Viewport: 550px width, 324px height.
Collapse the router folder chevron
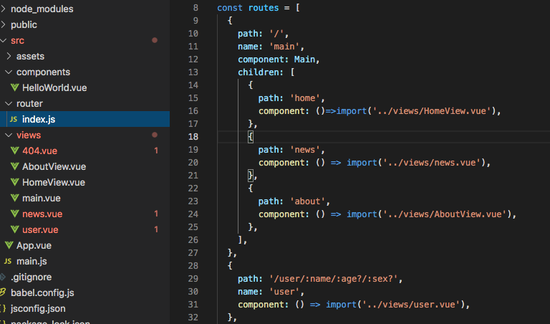[9, 103]
